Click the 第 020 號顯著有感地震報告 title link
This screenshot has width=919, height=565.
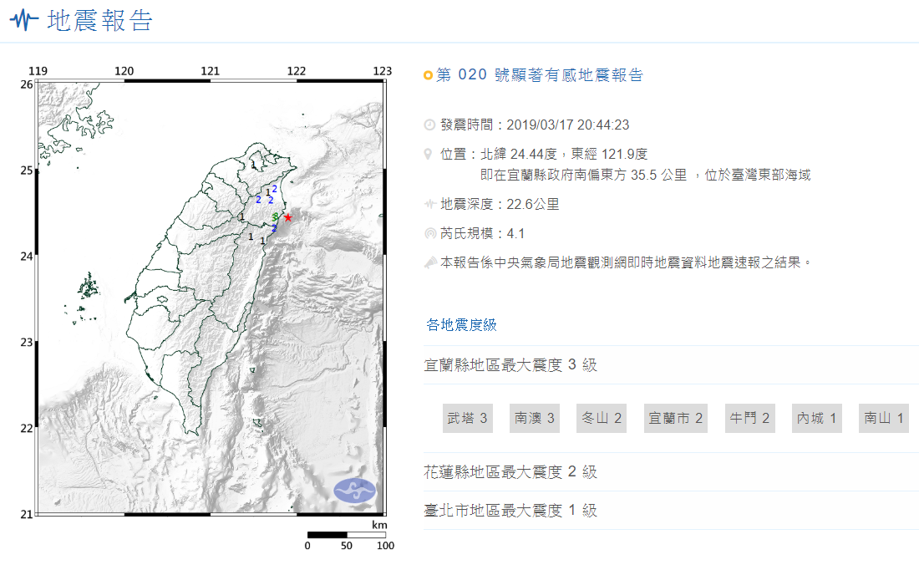540,76
